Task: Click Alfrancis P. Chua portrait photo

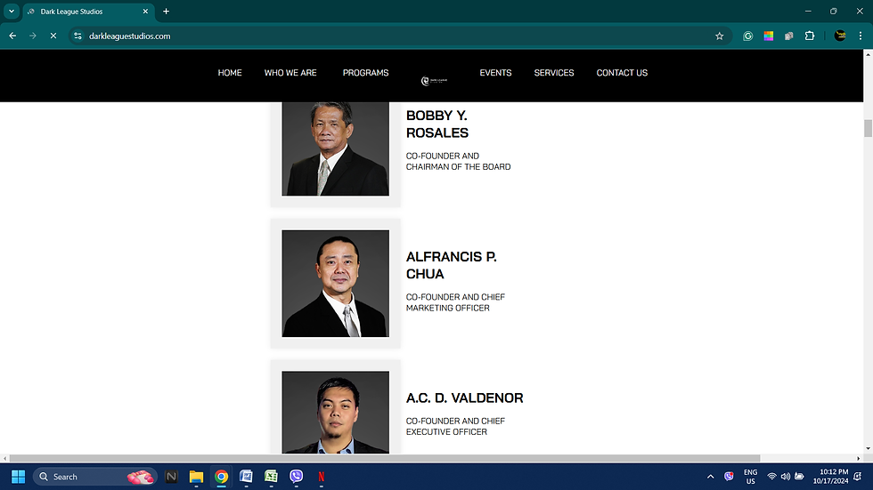Action: coord(335,284)
